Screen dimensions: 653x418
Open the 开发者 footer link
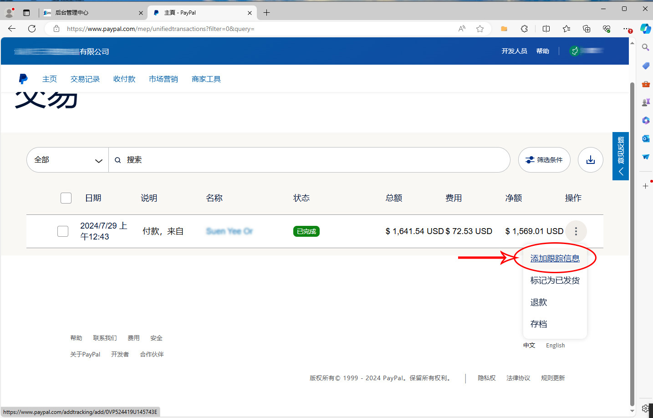coord(120,354)
